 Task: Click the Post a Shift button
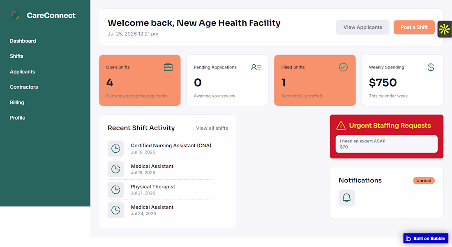coord(414,27)
